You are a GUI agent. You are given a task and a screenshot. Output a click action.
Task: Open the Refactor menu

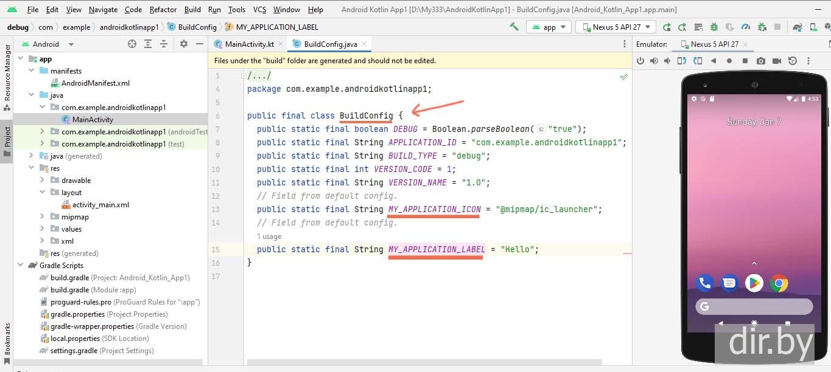click(x=163, y=10)
